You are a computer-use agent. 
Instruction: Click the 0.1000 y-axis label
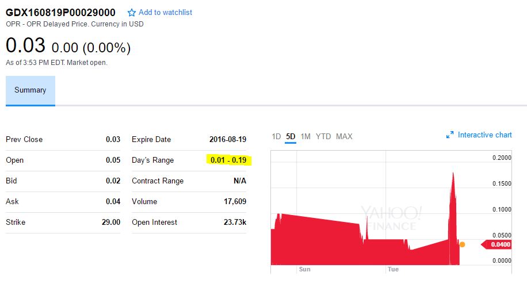point(502,210)
